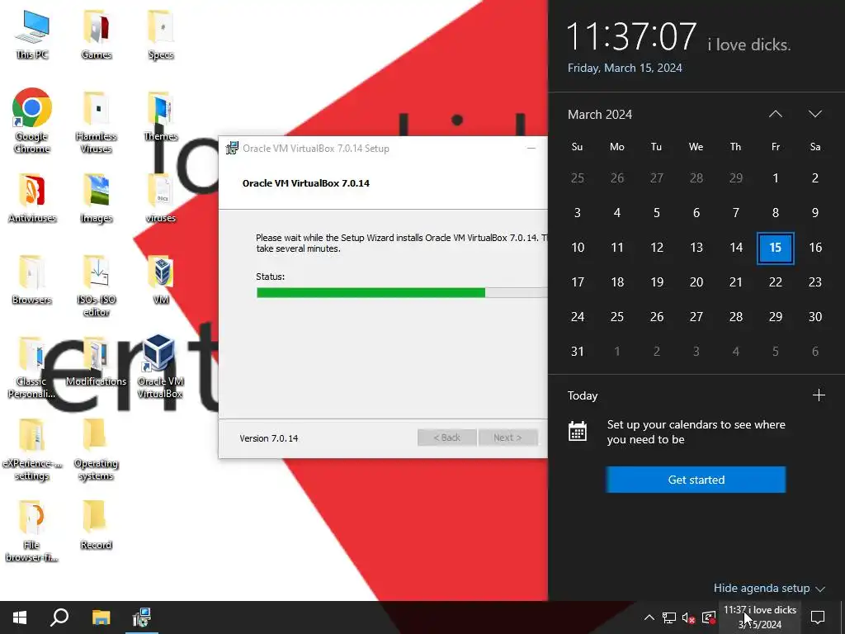845x634 pixels.
Task: Click the VirtualBox Setup title bar icon
Action: tap(232, 149)
